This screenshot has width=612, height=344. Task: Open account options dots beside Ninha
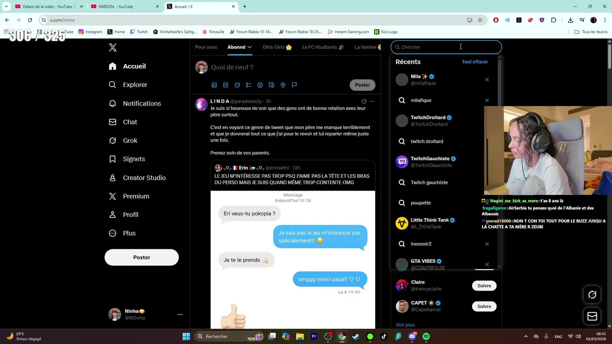(180, 314)
